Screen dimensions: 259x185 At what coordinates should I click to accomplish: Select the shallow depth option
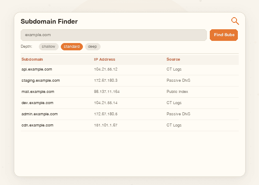click(x=48, y=46)
